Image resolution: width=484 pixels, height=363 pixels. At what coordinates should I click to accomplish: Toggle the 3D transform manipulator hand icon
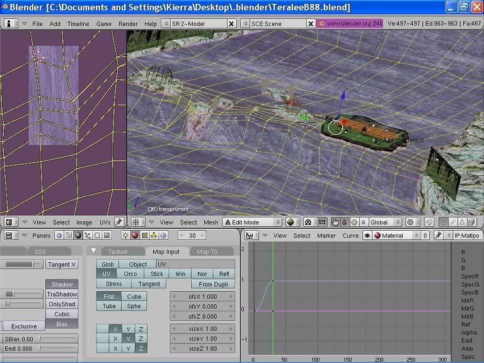[335, 222]
